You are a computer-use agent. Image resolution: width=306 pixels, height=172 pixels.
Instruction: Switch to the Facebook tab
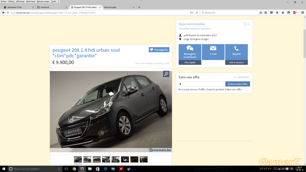pyautogui.click(x=52, y=7)
